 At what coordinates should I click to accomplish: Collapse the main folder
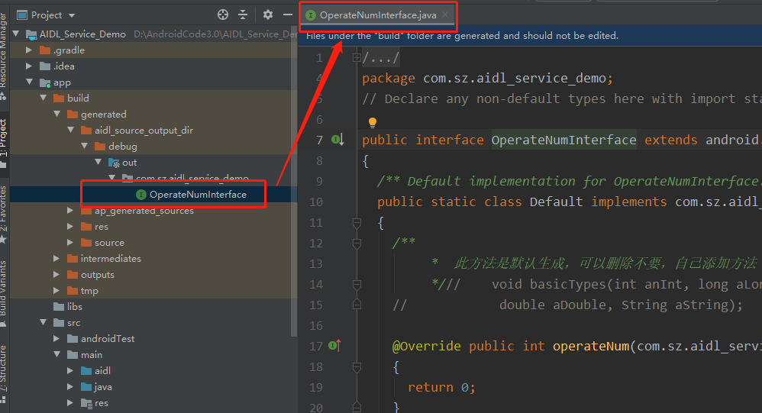click(x=57, y=355)
